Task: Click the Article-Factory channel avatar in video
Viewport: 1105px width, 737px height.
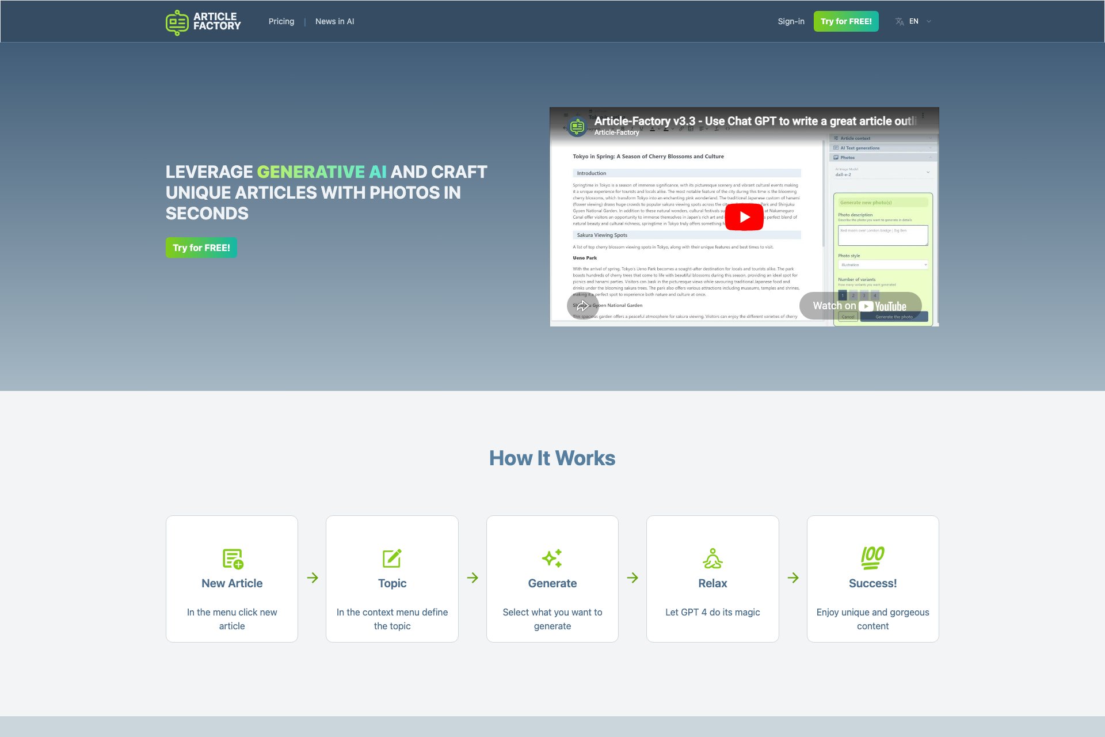Action: (x=577, y=126)
